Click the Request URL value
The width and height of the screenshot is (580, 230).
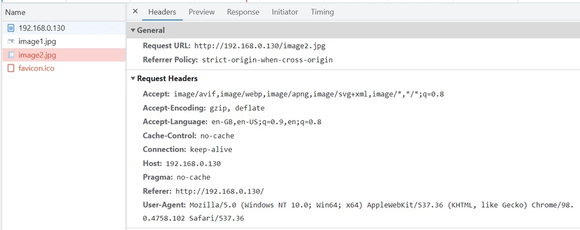click(260, 46)
